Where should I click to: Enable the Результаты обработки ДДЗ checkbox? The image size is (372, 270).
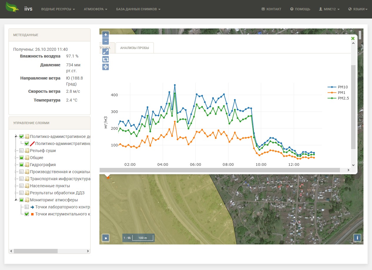pyautogui.click(x=21, y=193)
